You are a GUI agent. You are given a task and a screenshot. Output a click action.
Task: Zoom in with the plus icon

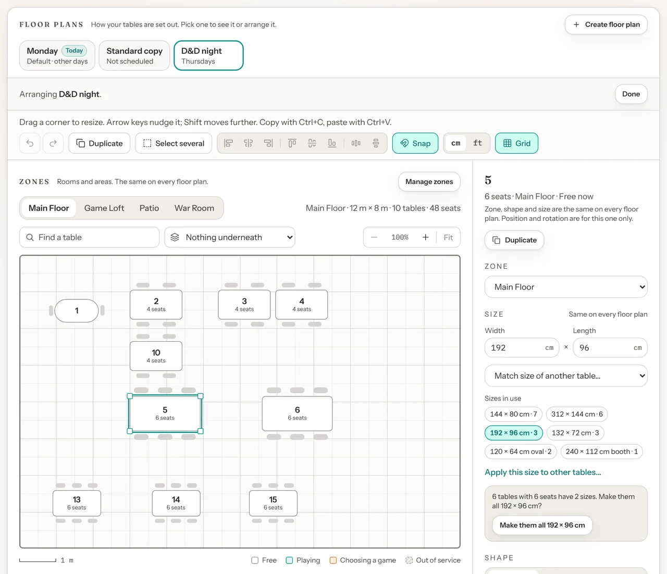426,237
